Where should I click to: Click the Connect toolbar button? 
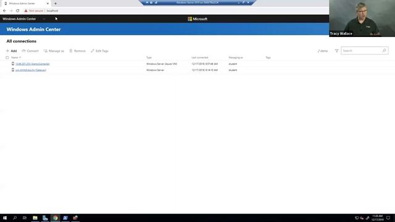coord(30,51)
